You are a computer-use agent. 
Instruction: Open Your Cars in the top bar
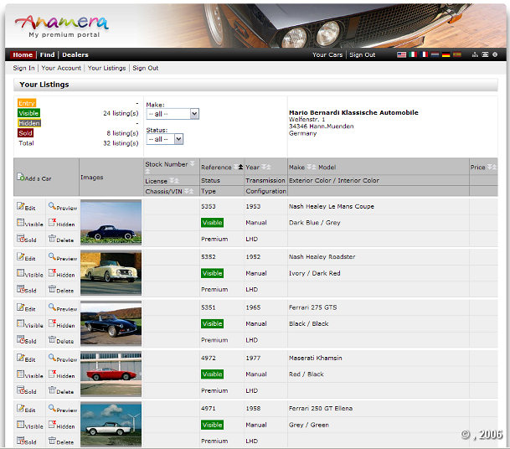327,54
